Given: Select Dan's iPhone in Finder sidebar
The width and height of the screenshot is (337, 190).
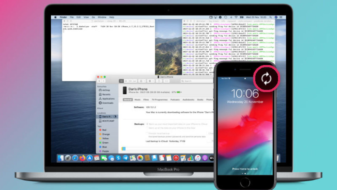Looking at the screenshot, I should tap(107, 117).
